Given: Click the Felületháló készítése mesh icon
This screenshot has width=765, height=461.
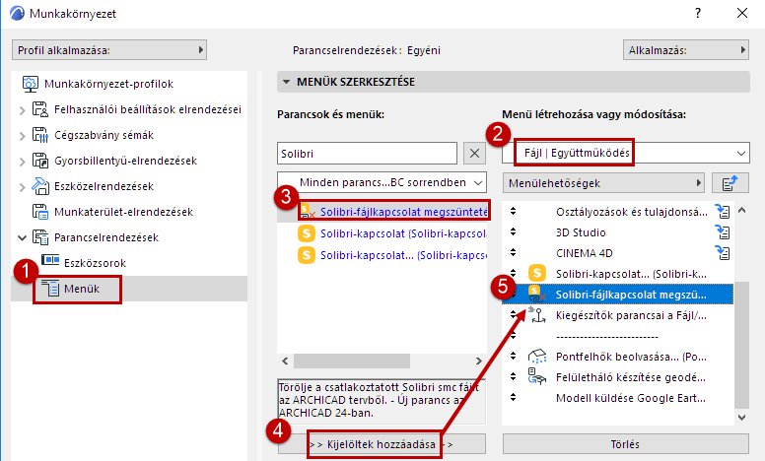Looking at the screenshot, I should 538,376.
